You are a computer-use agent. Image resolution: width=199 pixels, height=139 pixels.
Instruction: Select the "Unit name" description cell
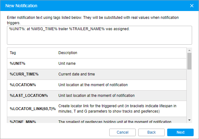click(x=67, y=64)
